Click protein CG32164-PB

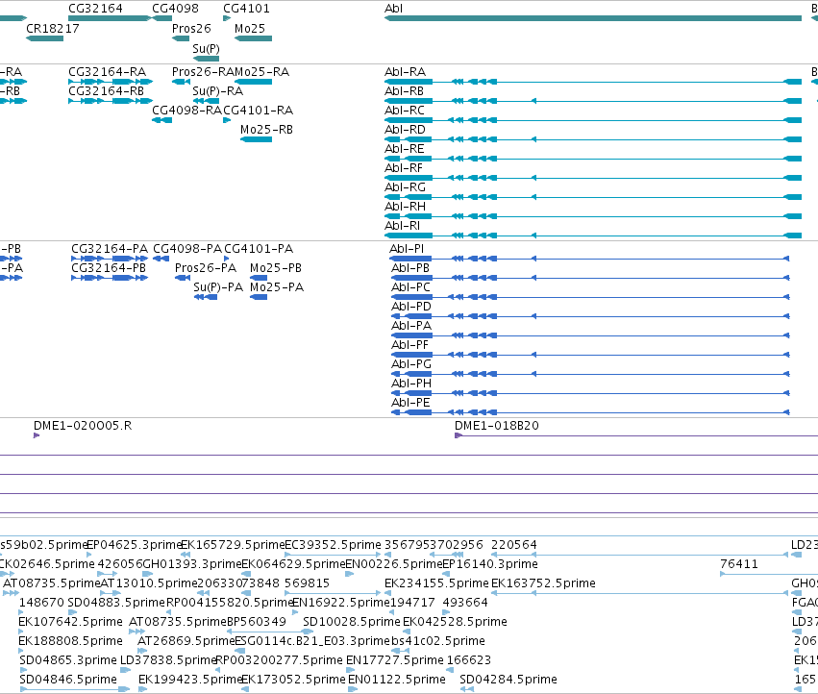click(x=110, y=278)
